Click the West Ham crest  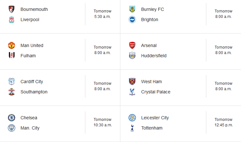[x=132, y=82]
